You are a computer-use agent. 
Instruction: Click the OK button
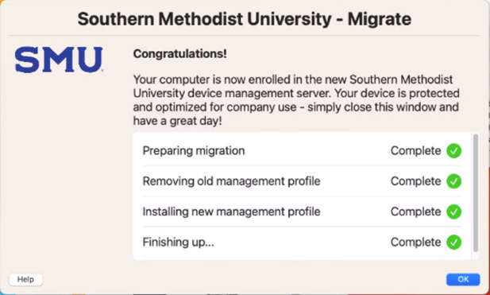pyautogui.click(x=463, y=279)
